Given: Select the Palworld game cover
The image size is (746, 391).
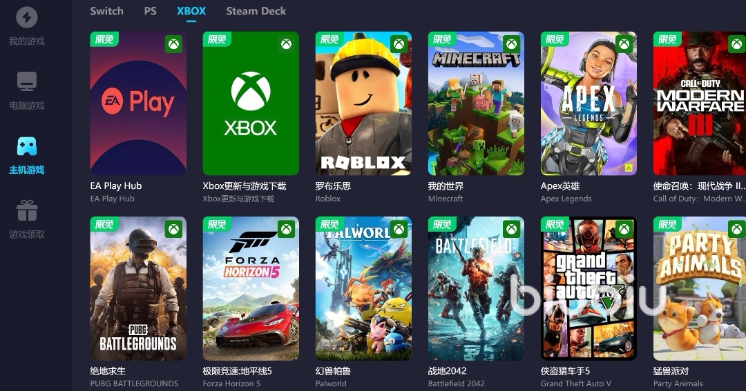Looking at the screenshot, I should click(x=363, y=288).
